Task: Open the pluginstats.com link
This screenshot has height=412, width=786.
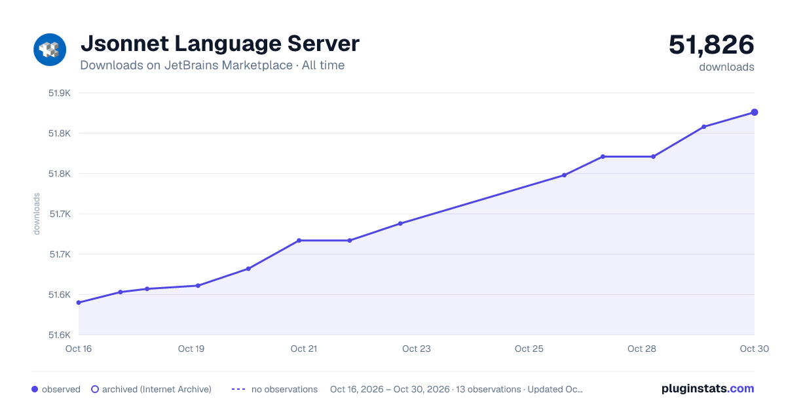Action: [707, 388]
